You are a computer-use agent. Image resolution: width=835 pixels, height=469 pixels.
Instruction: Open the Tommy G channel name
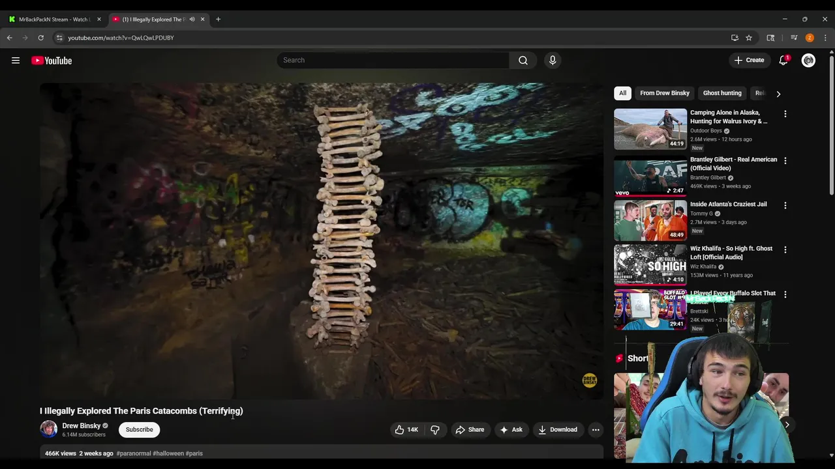tap(701, 214)
